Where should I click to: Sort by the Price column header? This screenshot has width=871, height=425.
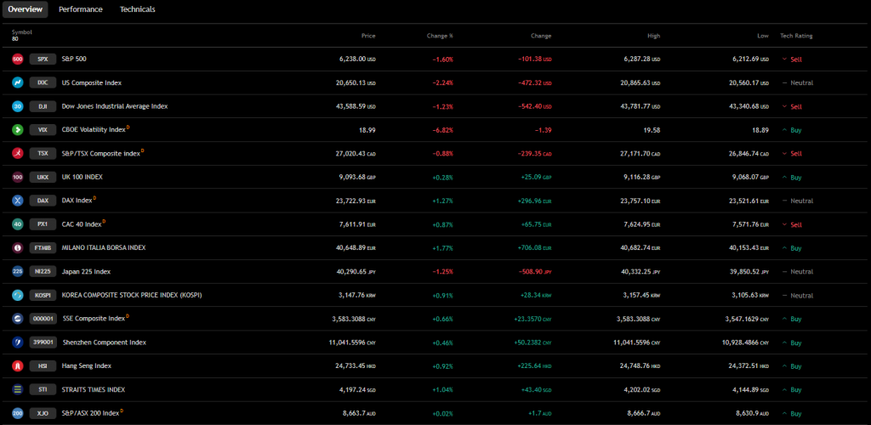[x=368, y=36]
